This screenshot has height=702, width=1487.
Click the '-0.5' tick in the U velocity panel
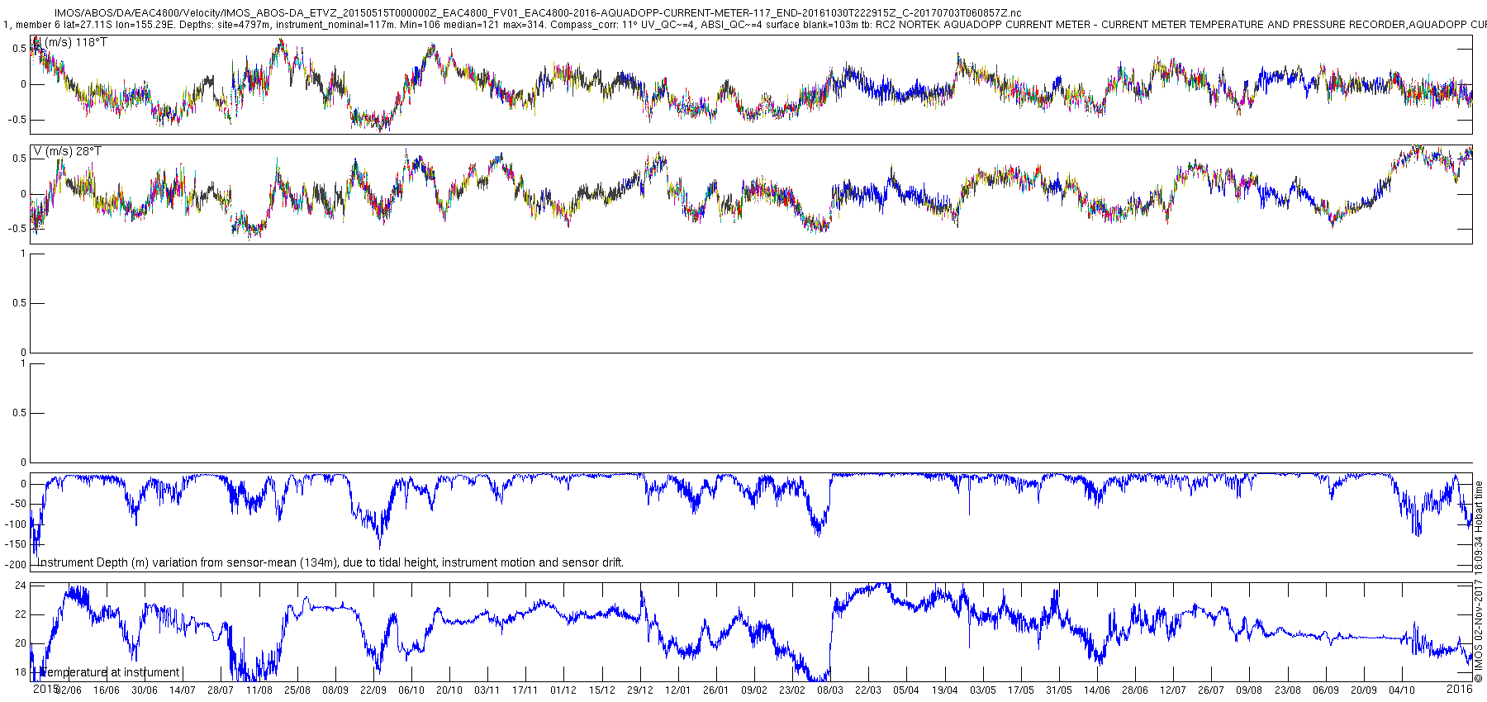point(18,120)
